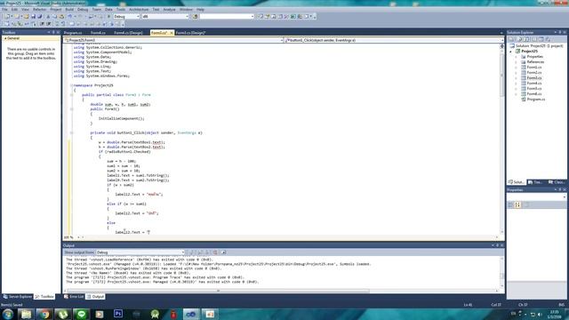The image size is (569, 320).
Task: Click the Save icon in the toolbar
Action: pos(33,17)
